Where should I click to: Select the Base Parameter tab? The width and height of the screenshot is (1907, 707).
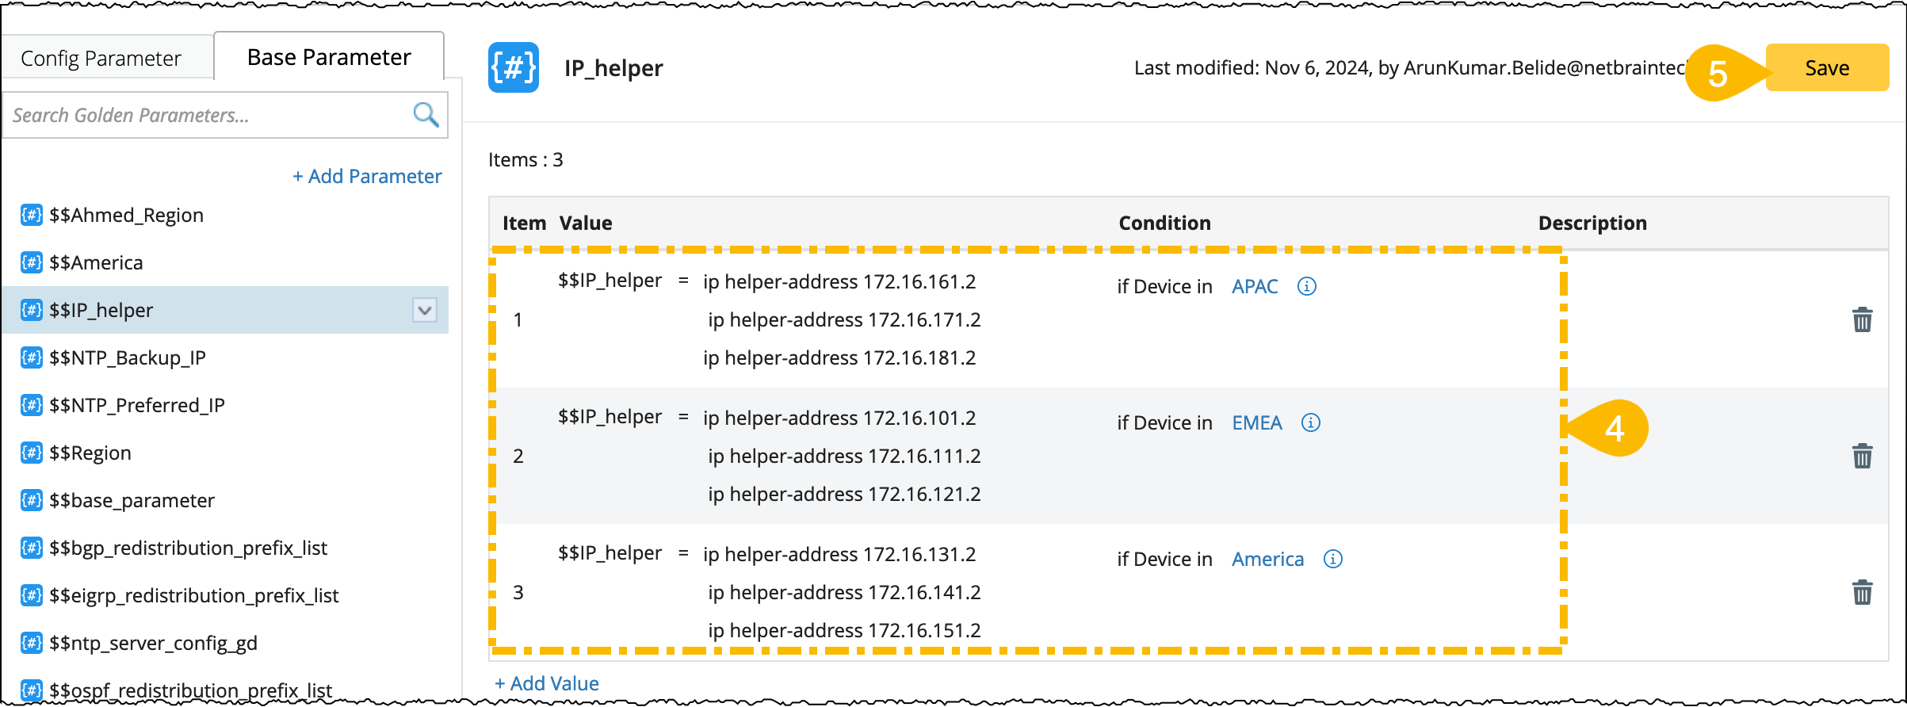click(329, 57)
